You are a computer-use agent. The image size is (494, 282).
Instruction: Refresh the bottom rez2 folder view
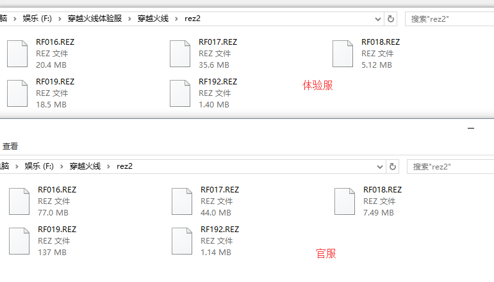click(393, 167)
